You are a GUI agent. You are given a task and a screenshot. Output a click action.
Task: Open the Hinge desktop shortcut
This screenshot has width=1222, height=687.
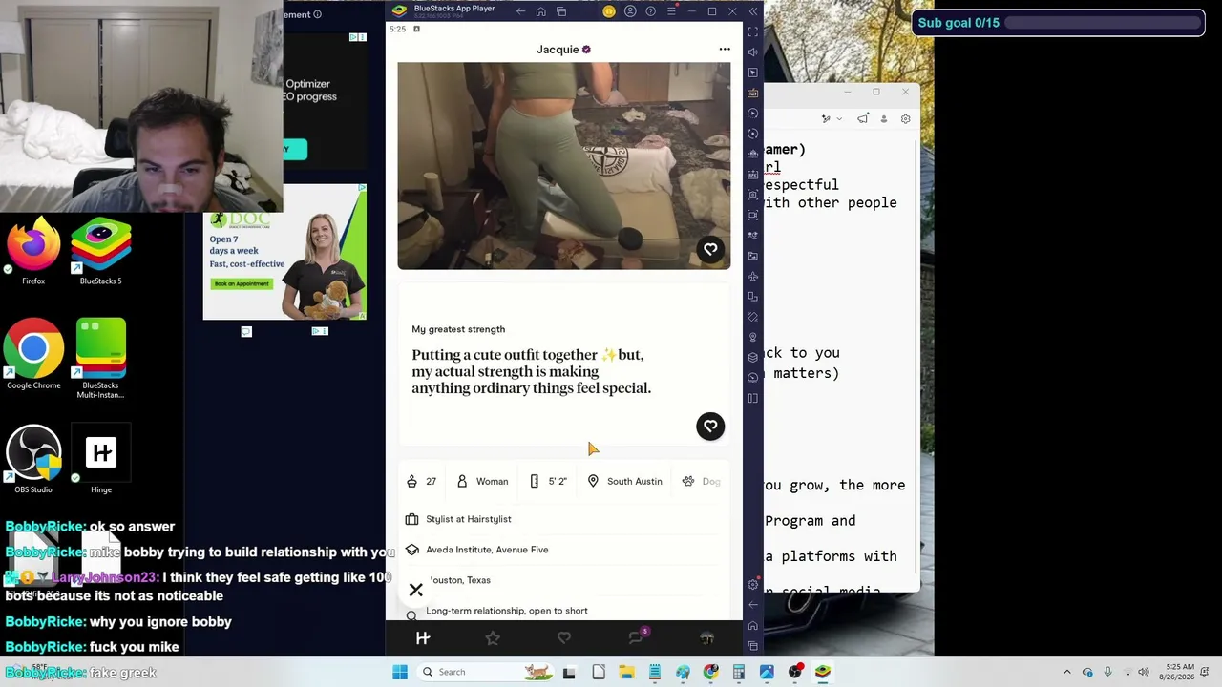[x=100, y=460]
